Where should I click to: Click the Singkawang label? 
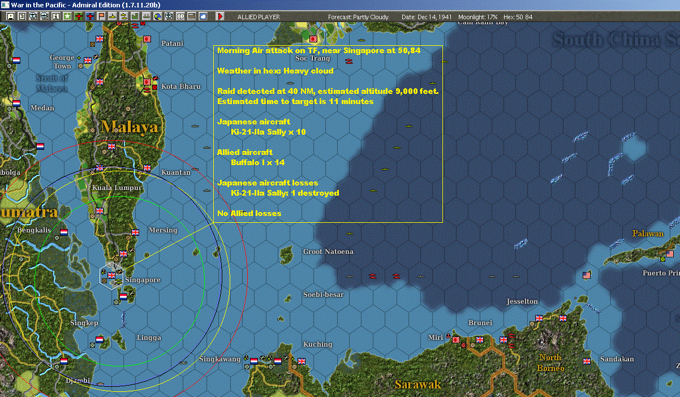coord(220,359)
